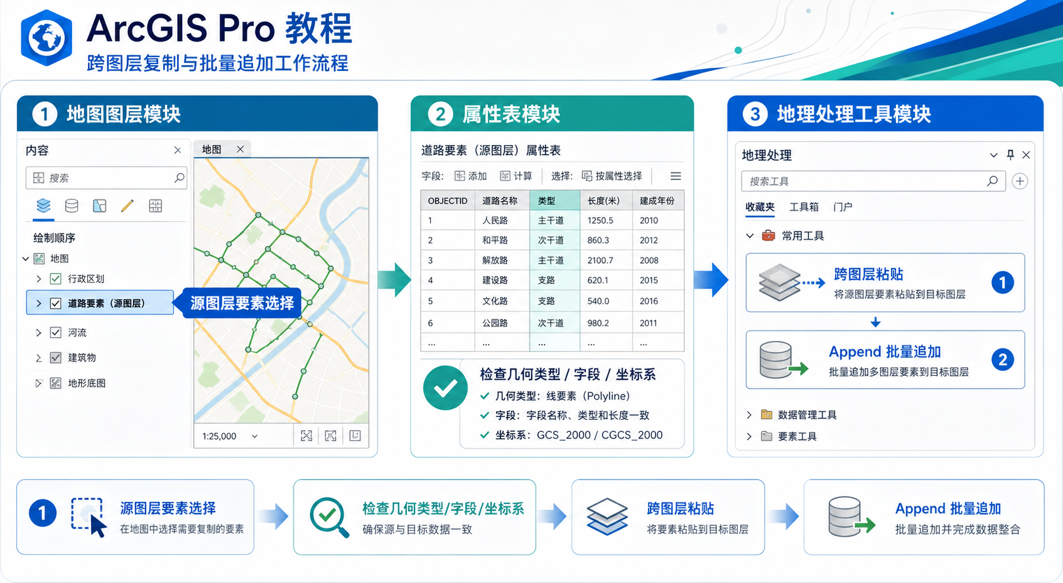Click 计算 field button
Screen dimensions: 1063x583
[516, 176]
